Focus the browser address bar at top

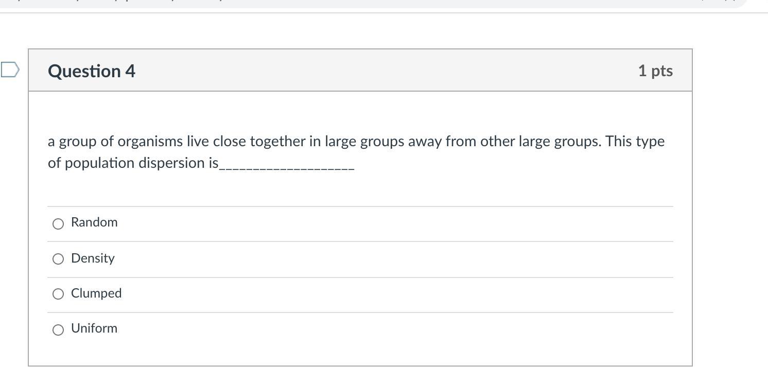pyautogui.click(x=360, y=3)
